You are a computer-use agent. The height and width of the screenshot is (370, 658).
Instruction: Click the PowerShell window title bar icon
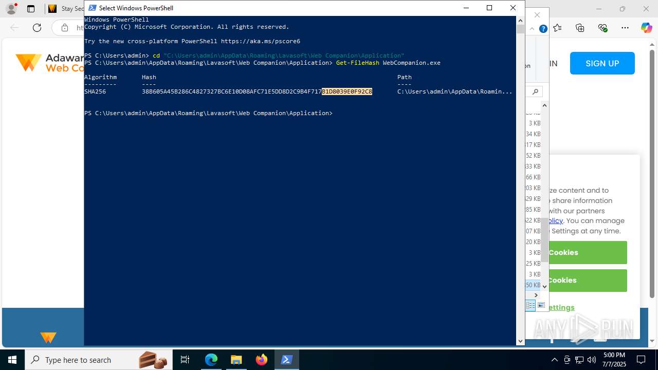click(x=93, y=8)
